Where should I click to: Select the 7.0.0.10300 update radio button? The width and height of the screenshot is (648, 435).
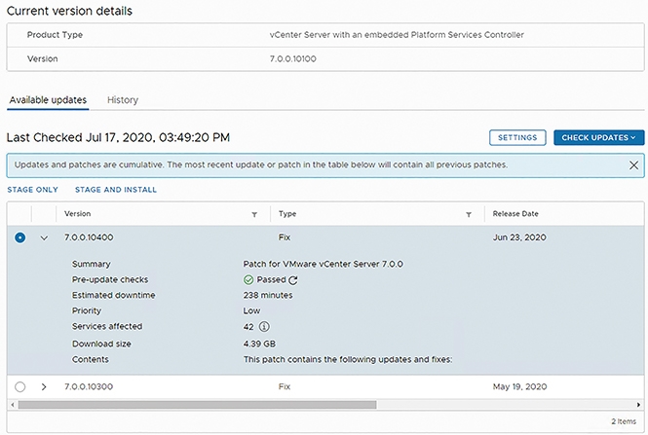pyautogui.click(x=19, y=387)
